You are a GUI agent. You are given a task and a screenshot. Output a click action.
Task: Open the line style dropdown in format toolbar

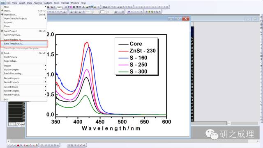pyautogui.click(x=89, y=12)
